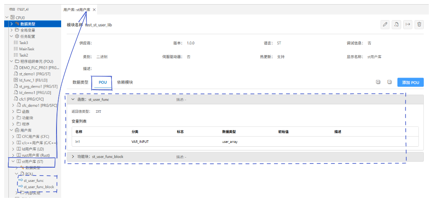This screenshot has width=433, height=202.
Task: Collapse the 程序组织单元 (POU) chevron
Action: coord(12,61)
